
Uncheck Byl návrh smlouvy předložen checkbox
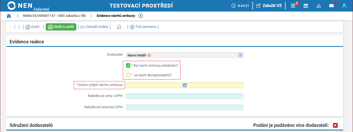pos(128,65)
